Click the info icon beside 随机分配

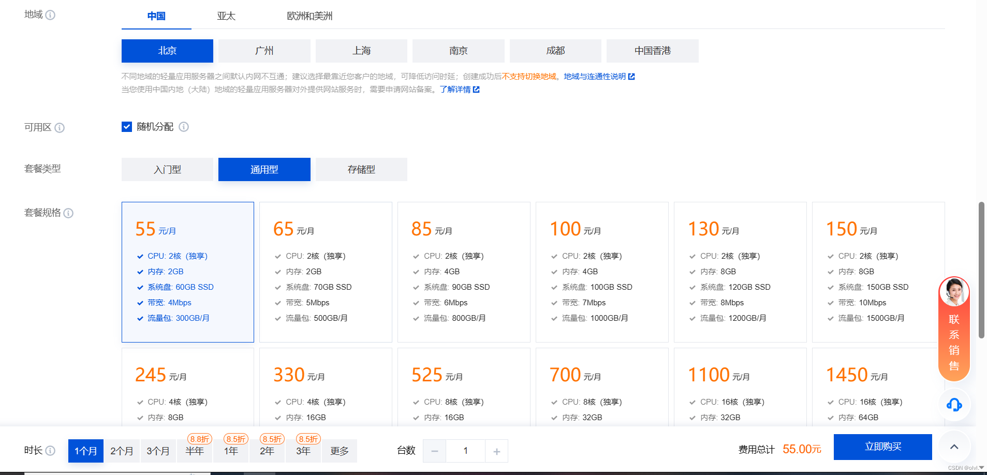pyautogui.click(x=184, y=127)
